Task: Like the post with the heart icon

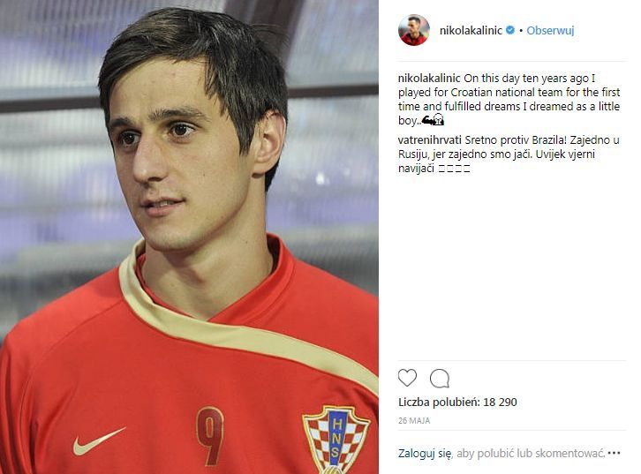Action: 407,378
